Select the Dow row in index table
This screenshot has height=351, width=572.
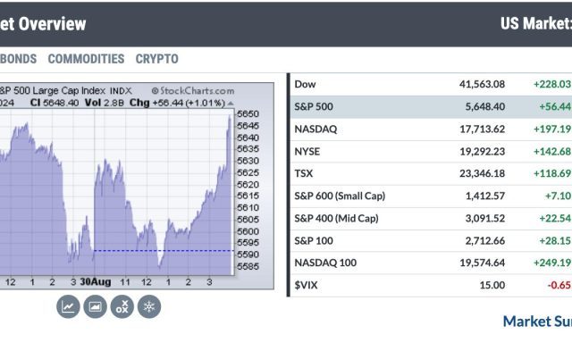click(431, 84)
